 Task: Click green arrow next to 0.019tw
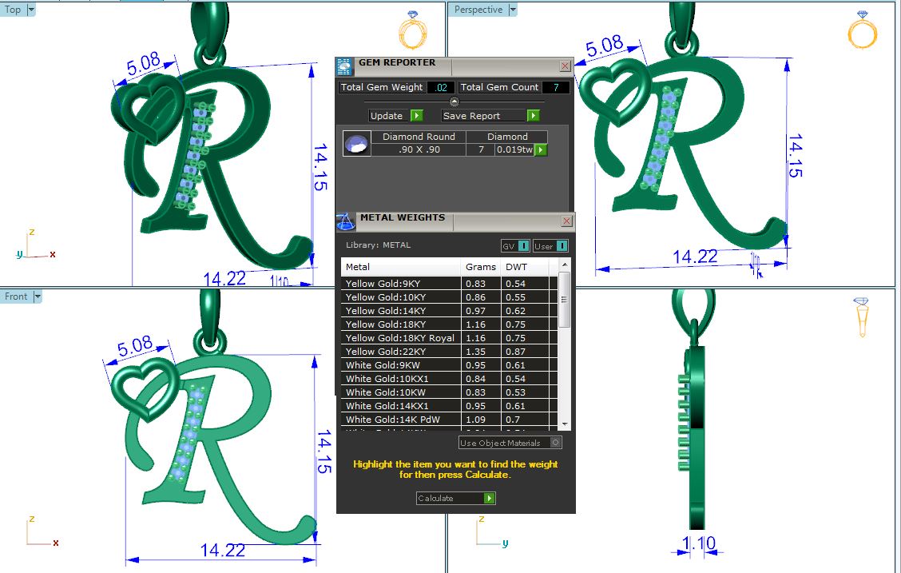[x=541, y=149]
